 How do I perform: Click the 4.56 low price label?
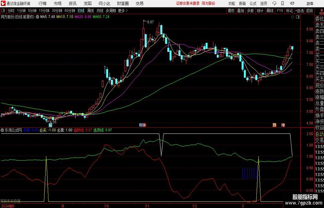pyautogui.click(x=53, y=122)
